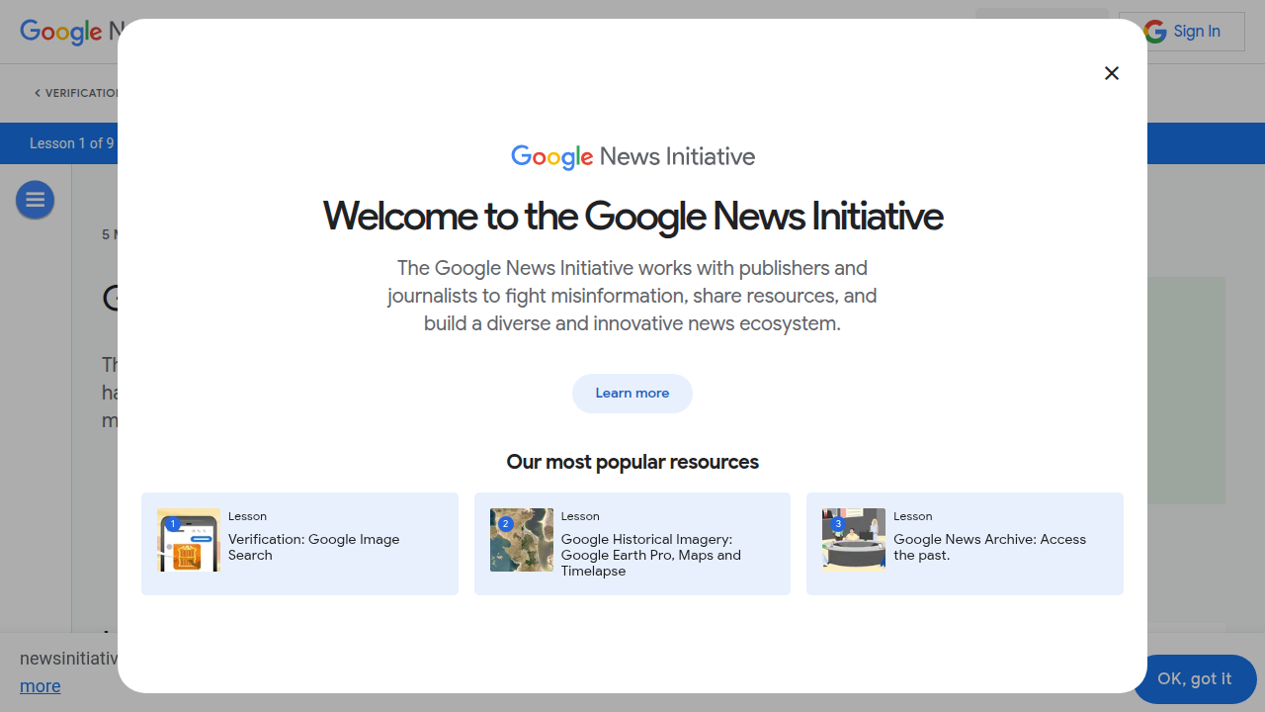
Task: Click the Google logo in page header
Action: point(61,32)
